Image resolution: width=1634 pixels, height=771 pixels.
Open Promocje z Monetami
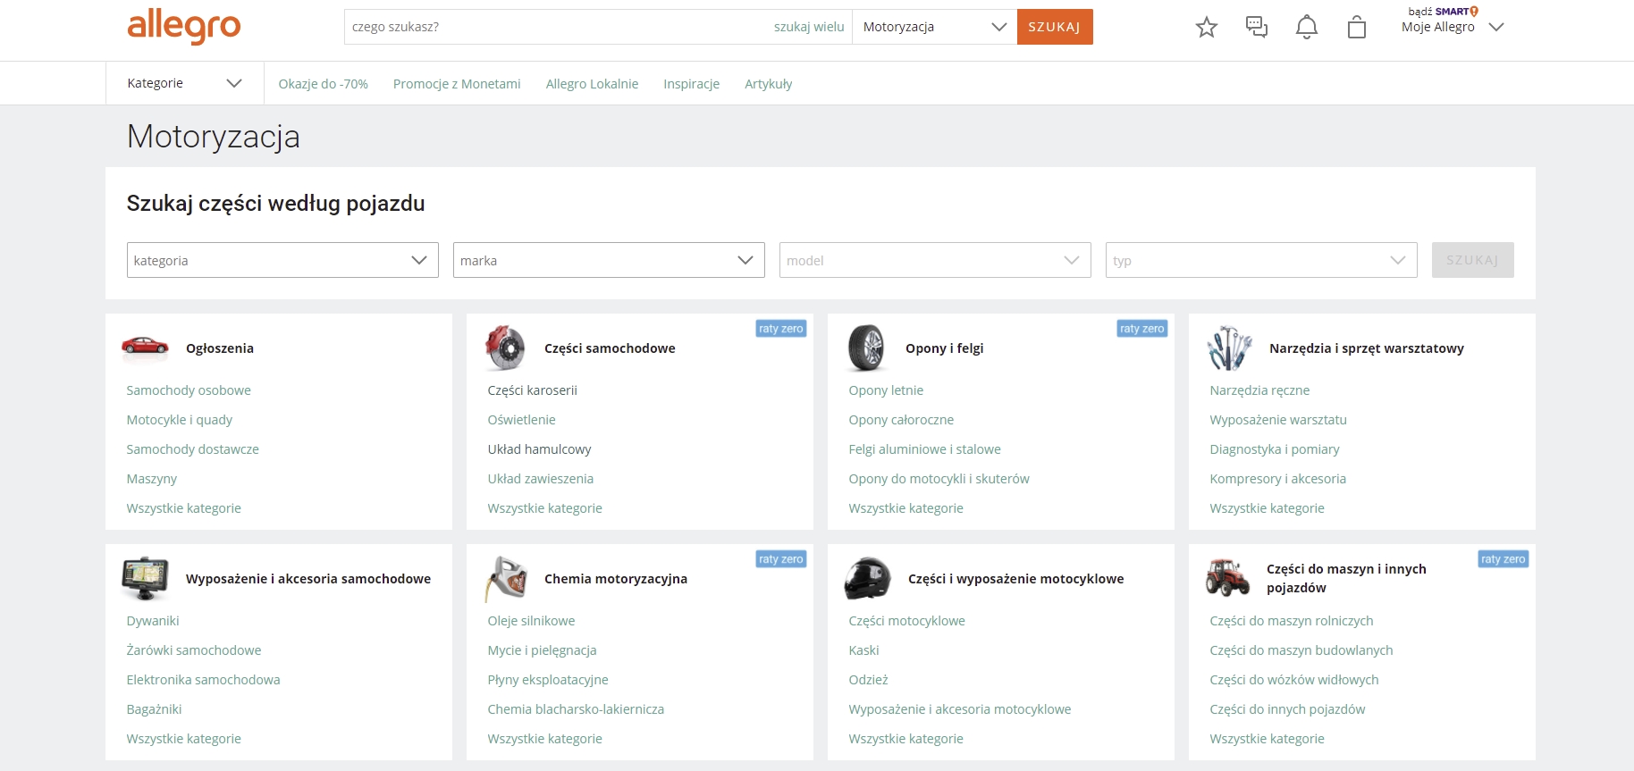pyautogui.click(x=457, y=84)
